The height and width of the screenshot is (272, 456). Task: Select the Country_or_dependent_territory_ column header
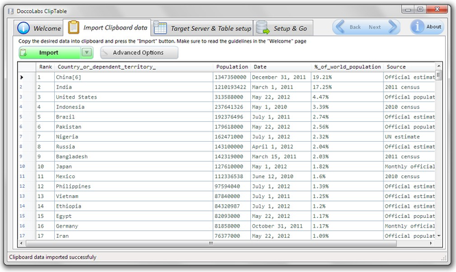pos(134,67)
